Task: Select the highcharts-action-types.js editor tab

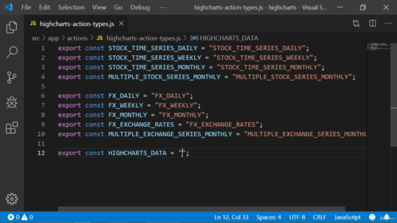Action: coord(76,24)
